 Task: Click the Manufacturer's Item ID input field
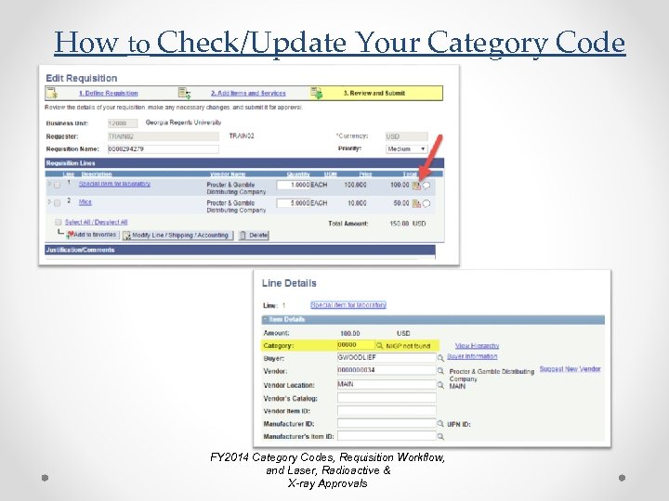(x=387, y=436)
